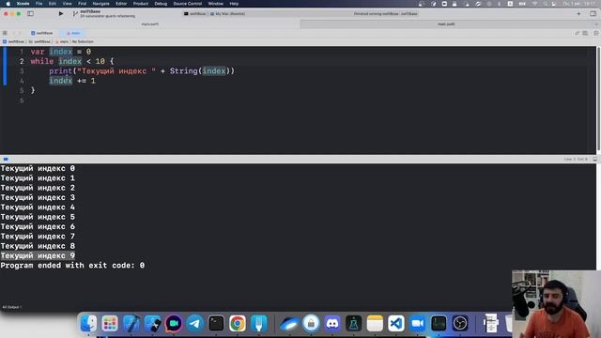Click the print statement on line 3
601x338 pixels.
click(x=142, y=71)
